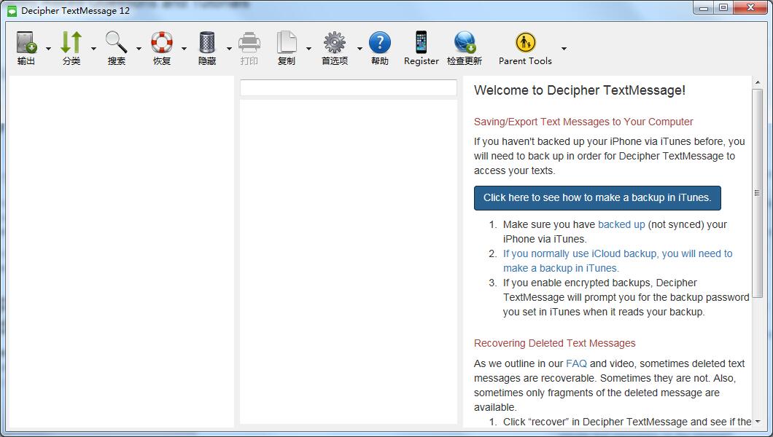Open the FAQ link

[576, 363]
